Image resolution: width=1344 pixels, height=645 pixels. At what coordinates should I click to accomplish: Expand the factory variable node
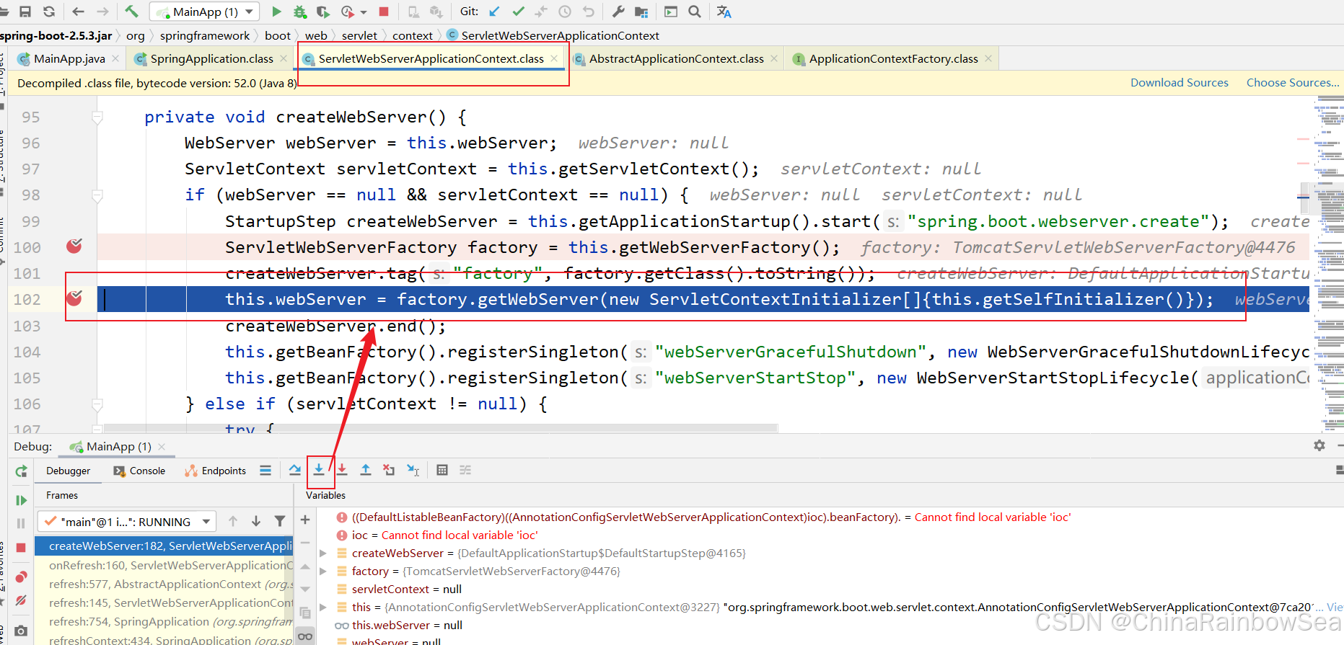tap(323, 571)
